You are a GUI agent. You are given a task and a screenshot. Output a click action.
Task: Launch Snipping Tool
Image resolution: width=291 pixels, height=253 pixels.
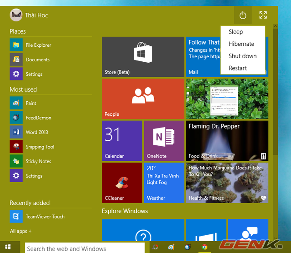(x=50, y=147)
